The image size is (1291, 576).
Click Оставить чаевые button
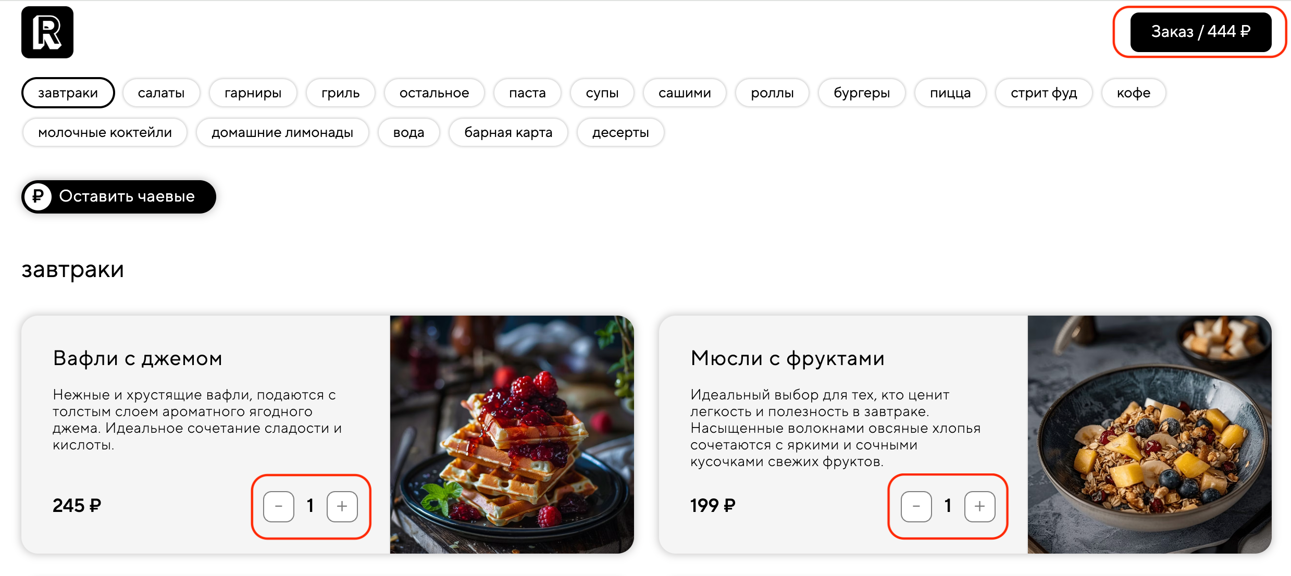119,196
